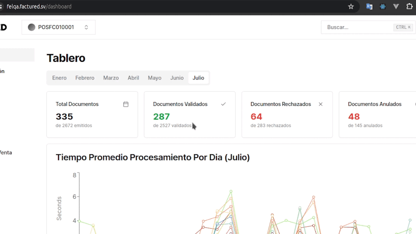This screenshot has width=416, height=234.
Task: Switch to the Marzo tab
Action: [111, 78]
